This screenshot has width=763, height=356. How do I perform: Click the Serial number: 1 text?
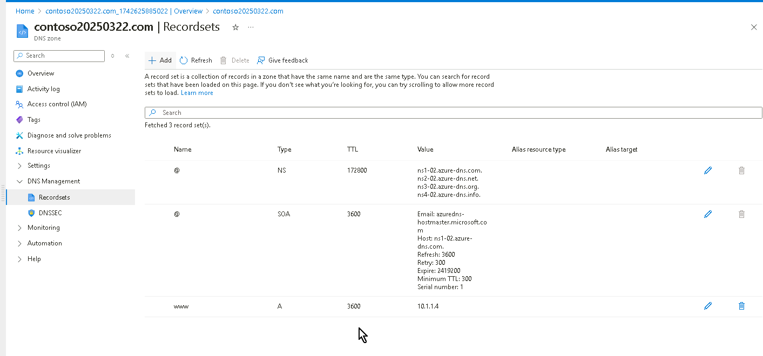[440, 287]
